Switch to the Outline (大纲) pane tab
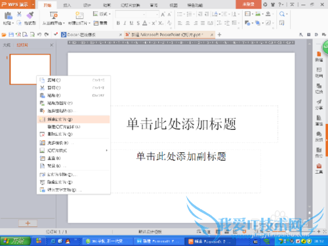328x246 pixels. click(7, 45)
